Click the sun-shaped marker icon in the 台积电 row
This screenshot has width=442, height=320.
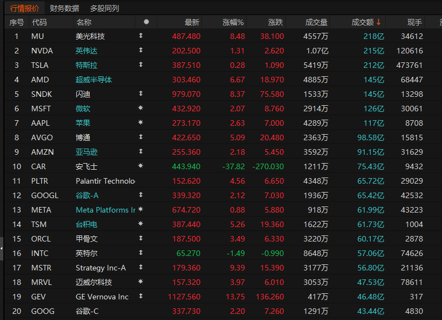pyautogui.click(x=141, y=224)
